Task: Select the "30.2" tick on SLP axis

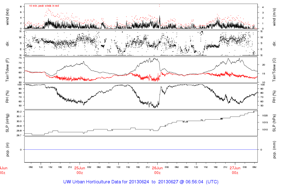Action: 19,112
